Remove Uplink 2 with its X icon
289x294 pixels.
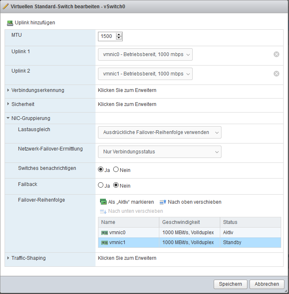[276, 73]
